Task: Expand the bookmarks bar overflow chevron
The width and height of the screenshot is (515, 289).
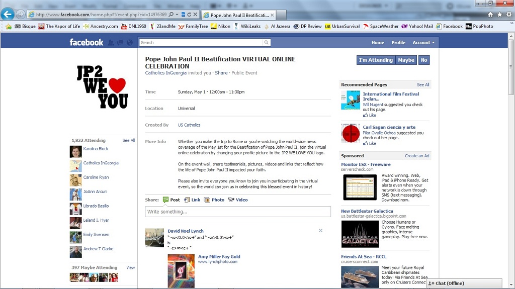Action: [x=511, y=23]
